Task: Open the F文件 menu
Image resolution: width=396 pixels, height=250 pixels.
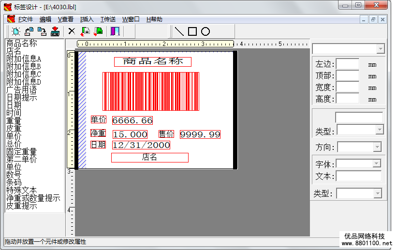Action: tap(26, 19)
